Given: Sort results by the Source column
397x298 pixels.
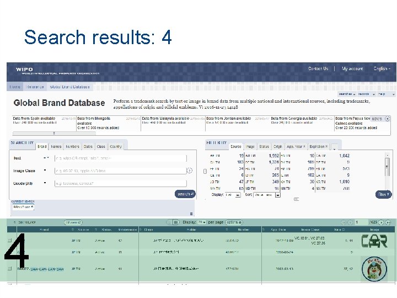Looking at the screenshot, I should tap(83, 230).
